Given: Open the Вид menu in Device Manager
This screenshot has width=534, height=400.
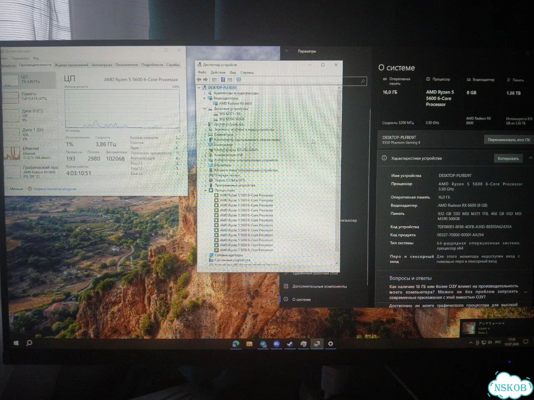Looking at the screenshot, I should point(233,72).
